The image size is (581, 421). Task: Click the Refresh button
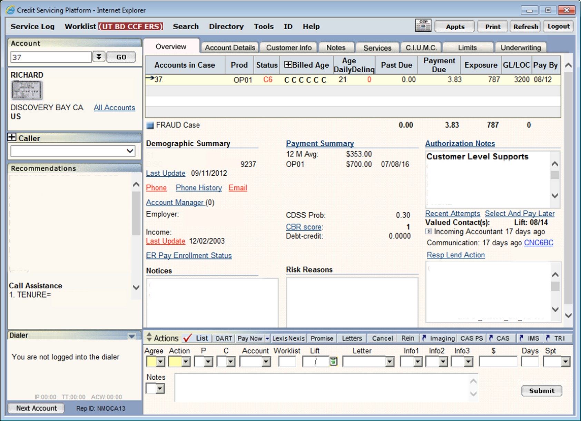coord(525,27)
